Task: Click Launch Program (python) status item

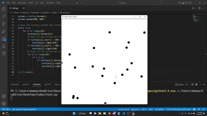Action: [x=25, y=109]
